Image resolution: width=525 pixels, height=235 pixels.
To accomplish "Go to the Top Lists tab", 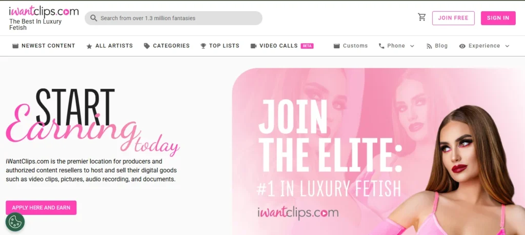I will pos(219,46).
